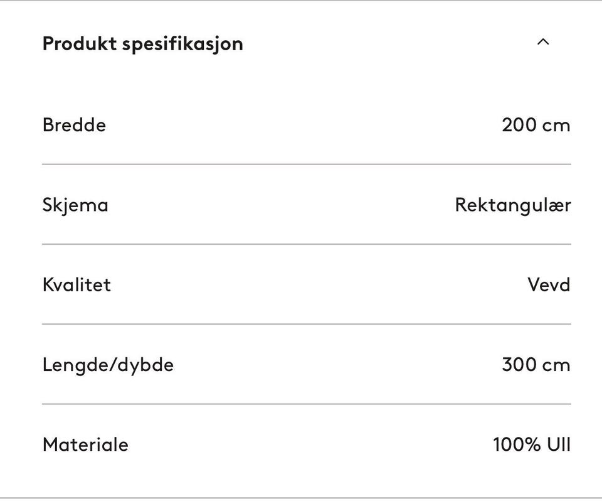Screen dimensions: 602x501
Task: Click the top border above the heading
Action: [x=301, y=1]
